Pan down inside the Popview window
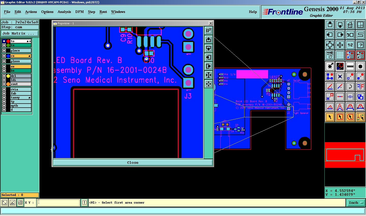This screenshot has width=366, height=216. [x=208, y=48]
